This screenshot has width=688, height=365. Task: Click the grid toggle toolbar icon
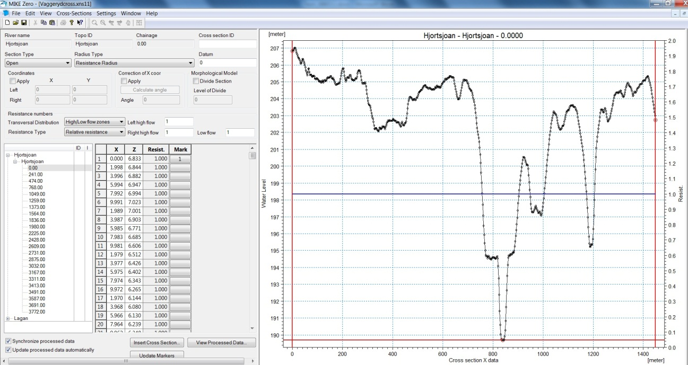pyautogui.click(x=139, y=23)
